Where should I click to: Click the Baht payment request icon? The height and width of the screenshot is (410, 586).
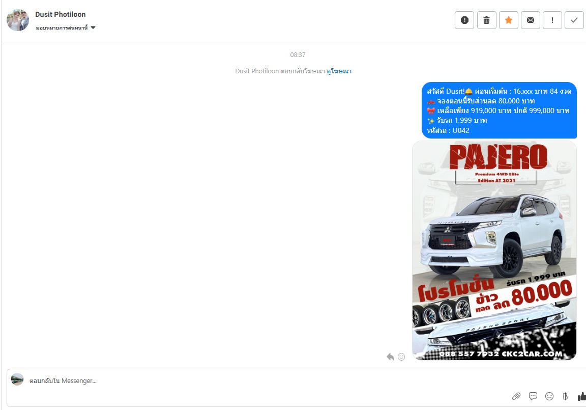565,396
